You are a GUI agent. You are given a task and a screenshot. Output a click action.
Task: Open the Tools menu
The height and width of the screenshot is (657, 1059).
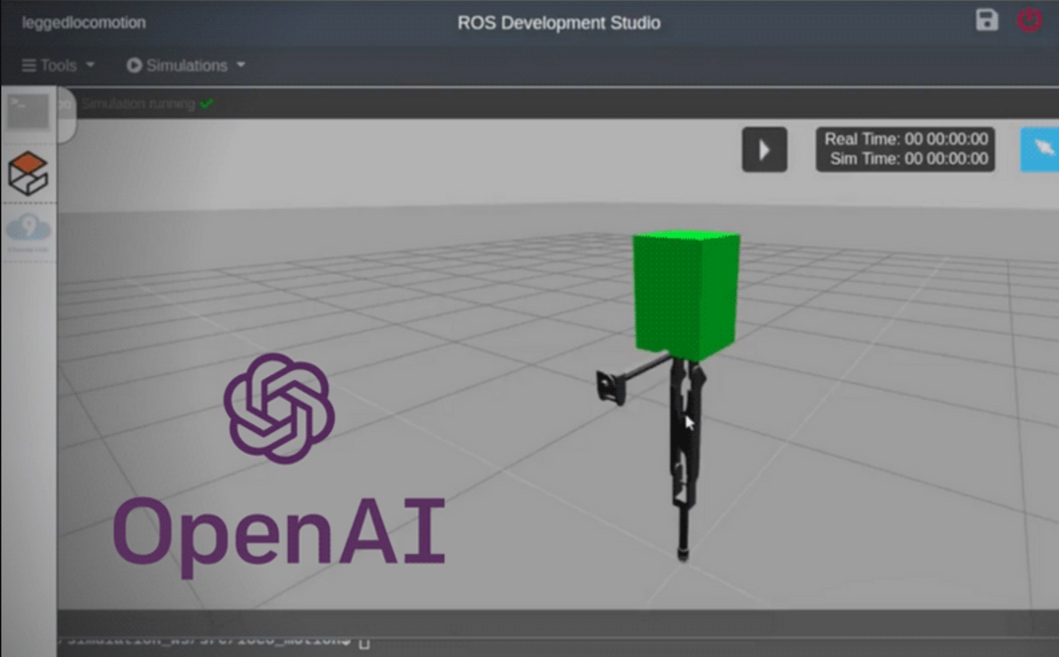click(x=58, y=66)
